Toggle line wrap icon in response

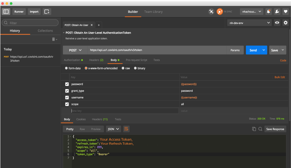pyautogui.click(x=126, y=129)
